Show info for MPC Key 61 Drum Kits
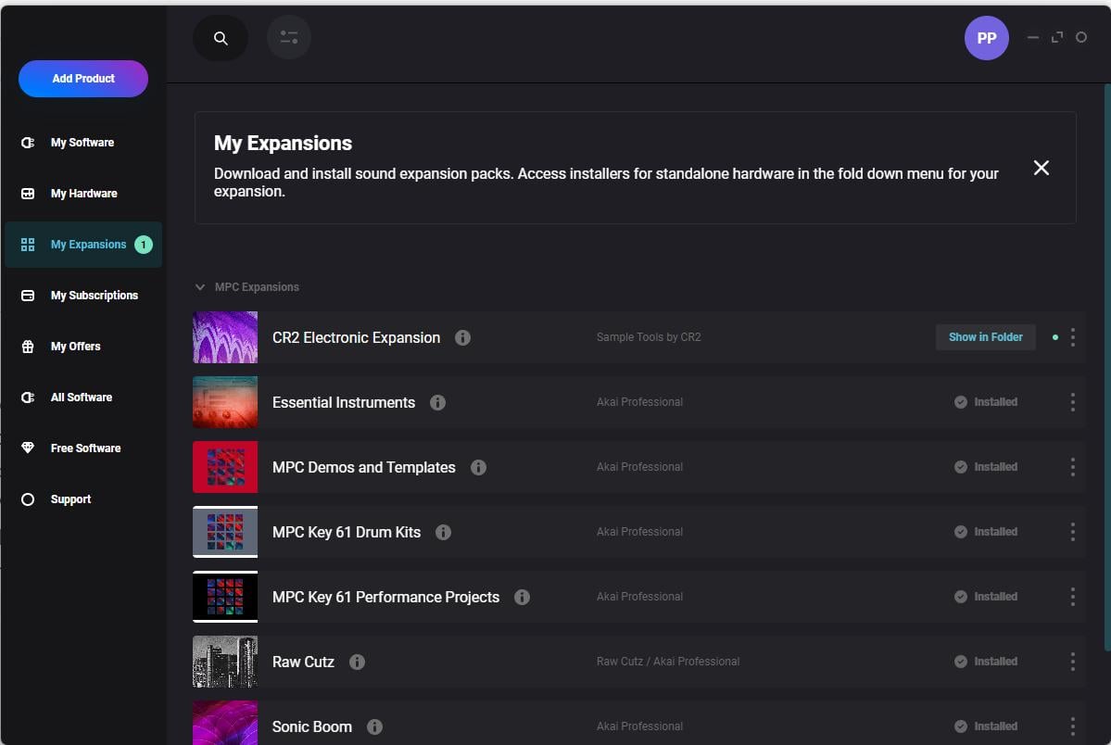 443,532
